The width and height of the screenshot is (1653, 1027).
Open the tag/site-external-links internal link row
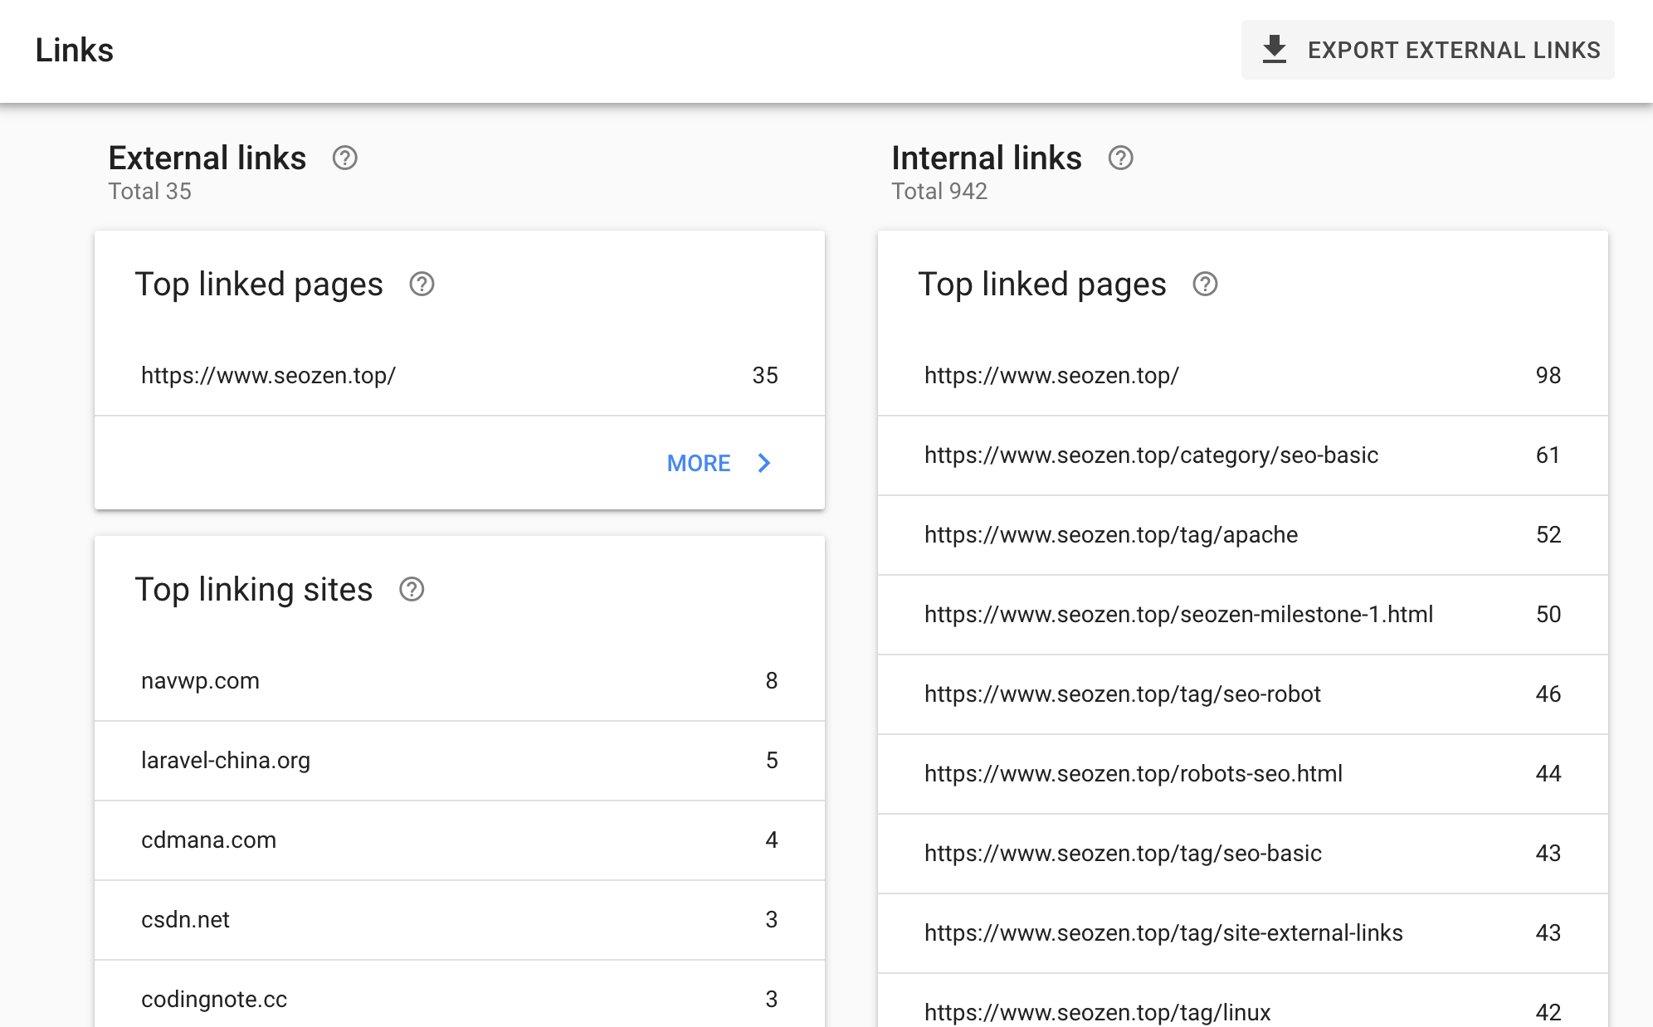(1243, 933)
